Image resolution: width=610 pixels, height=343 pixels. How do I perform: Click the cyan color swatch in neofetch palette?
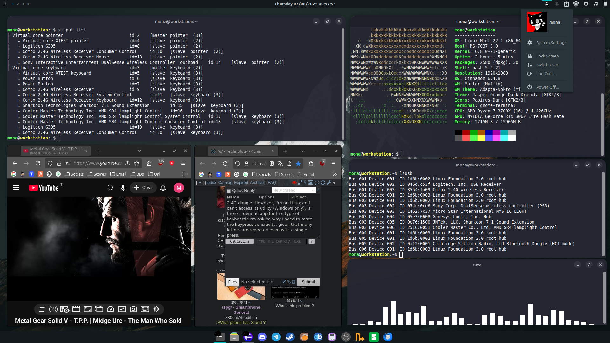coord(504,132)
